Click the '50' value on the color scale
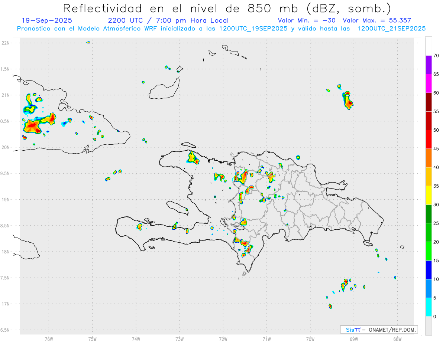Viewport: 446px width, 344px height. point(436,130)
